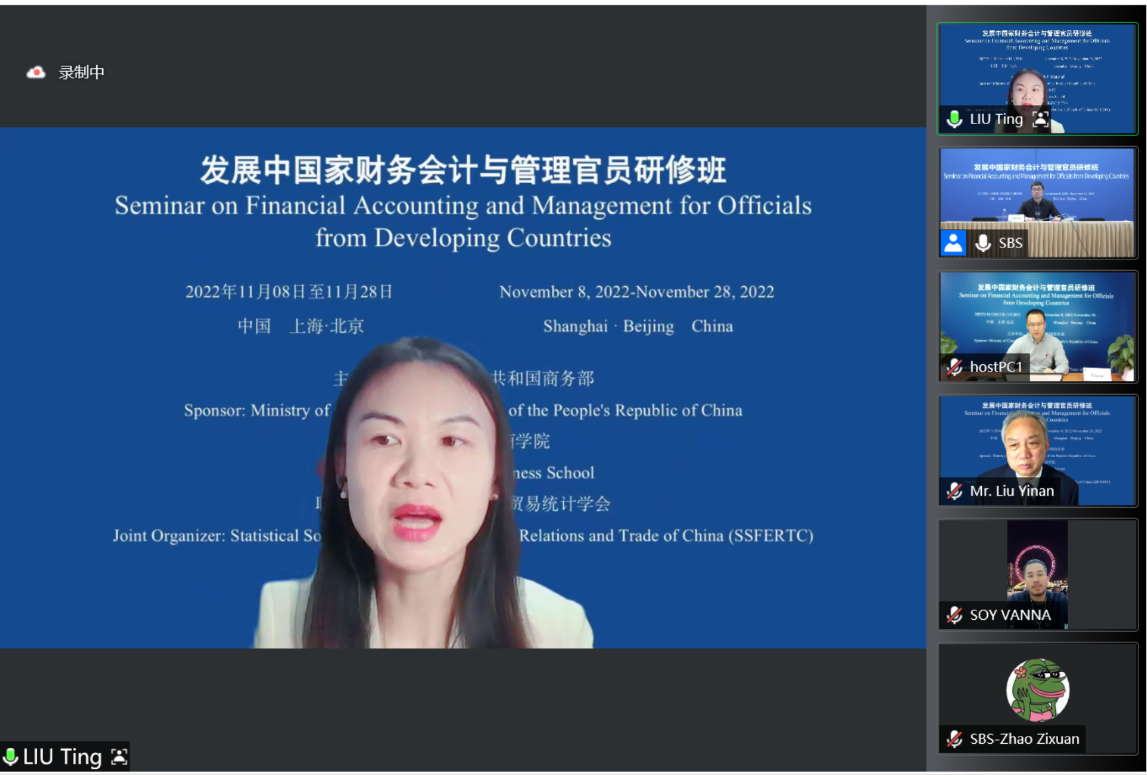Click the portrait icon in LIU Ting's thumbnail label
The width and height of the screenshot is (1147, 775).
click(1040, 119)
